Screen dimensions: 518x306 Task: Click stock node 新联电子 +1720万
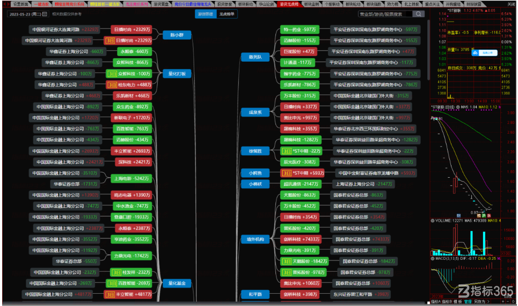coord(131,118)
